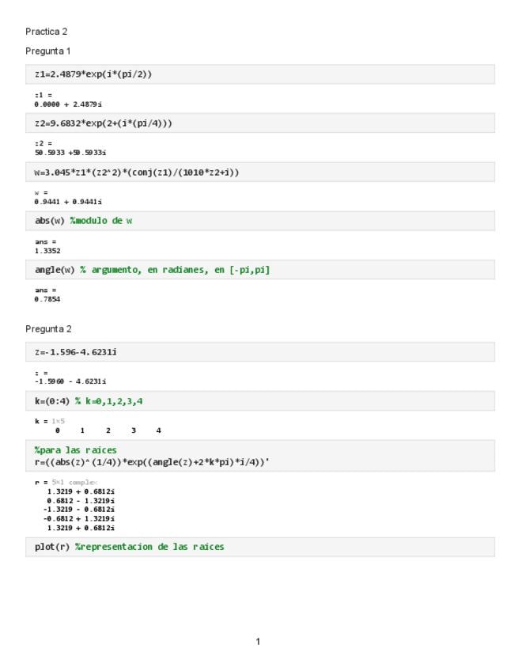Image resolution: width=518 pixels, height=671 pixels.
Task: Click the page number 1 at bottom
Action: (x=258, y=642)
